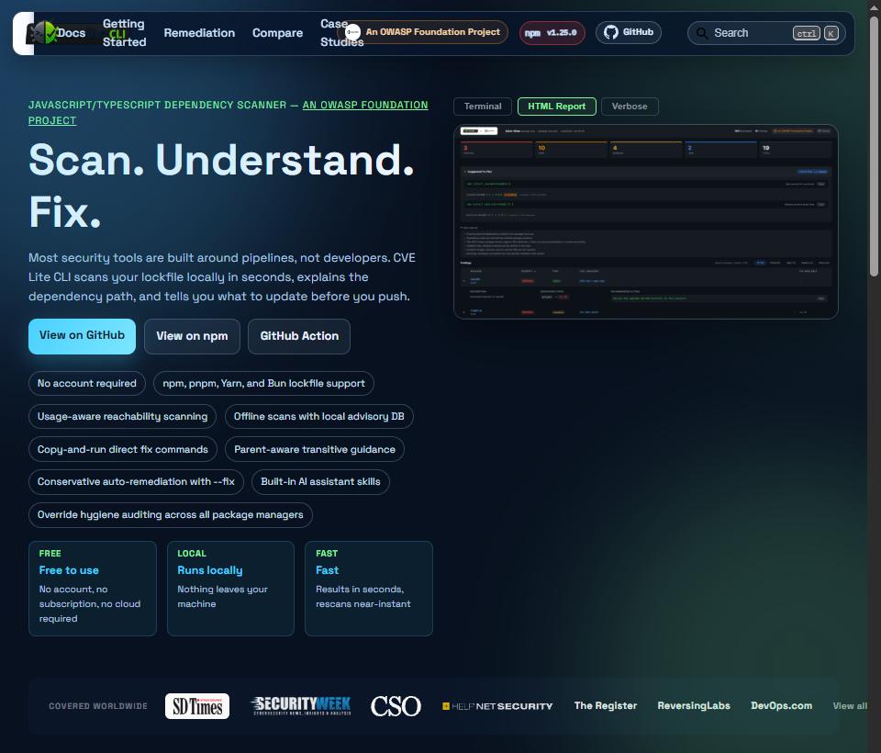Click the page vertical scrollbar thumb

874,146
